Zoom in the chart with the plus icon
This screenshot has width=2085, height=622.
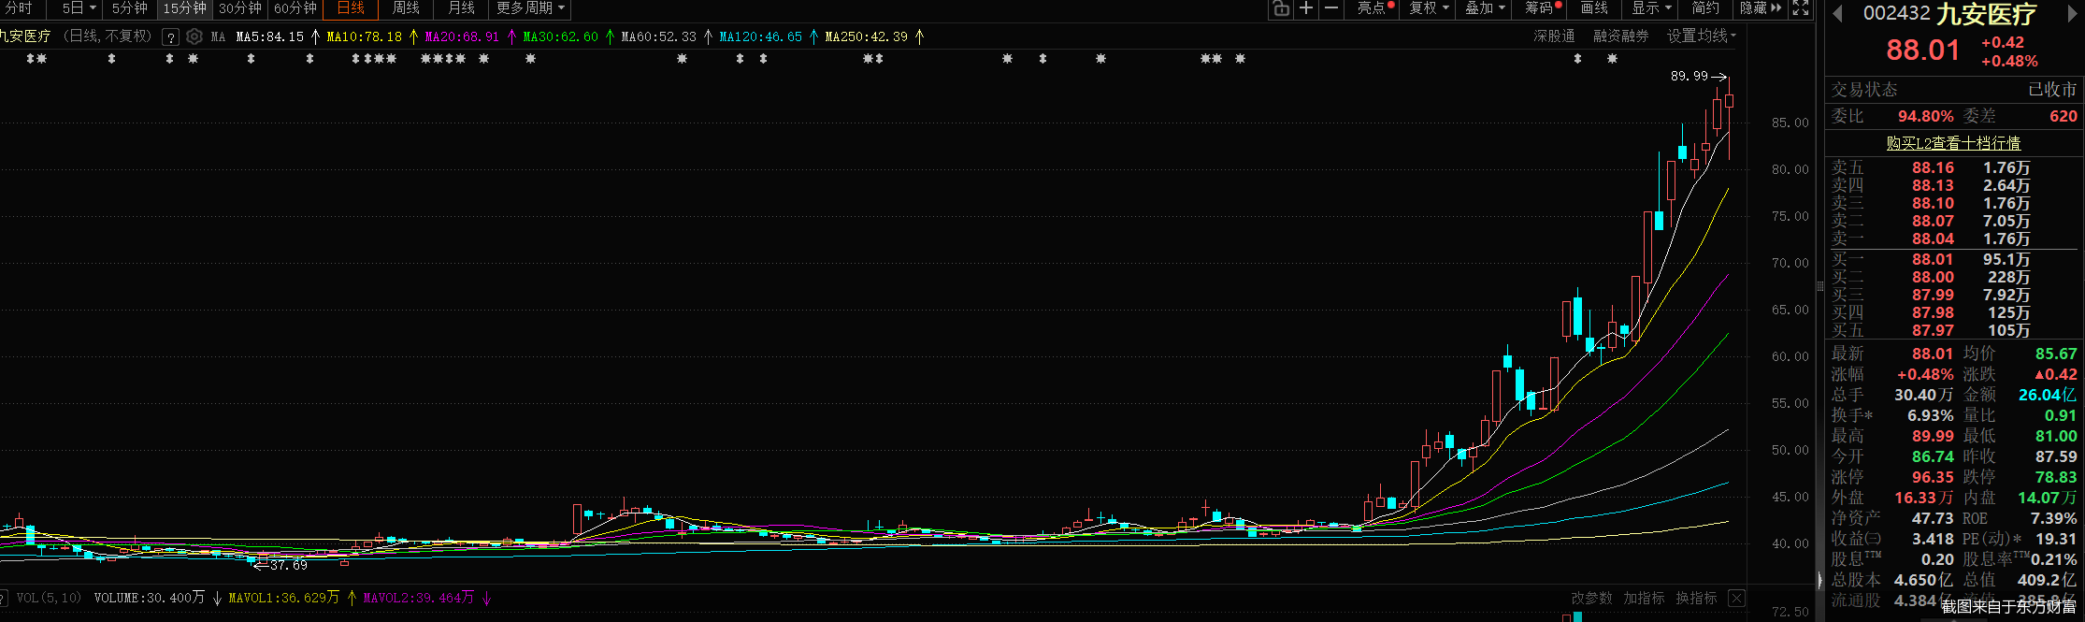[x=1306, y=8]
